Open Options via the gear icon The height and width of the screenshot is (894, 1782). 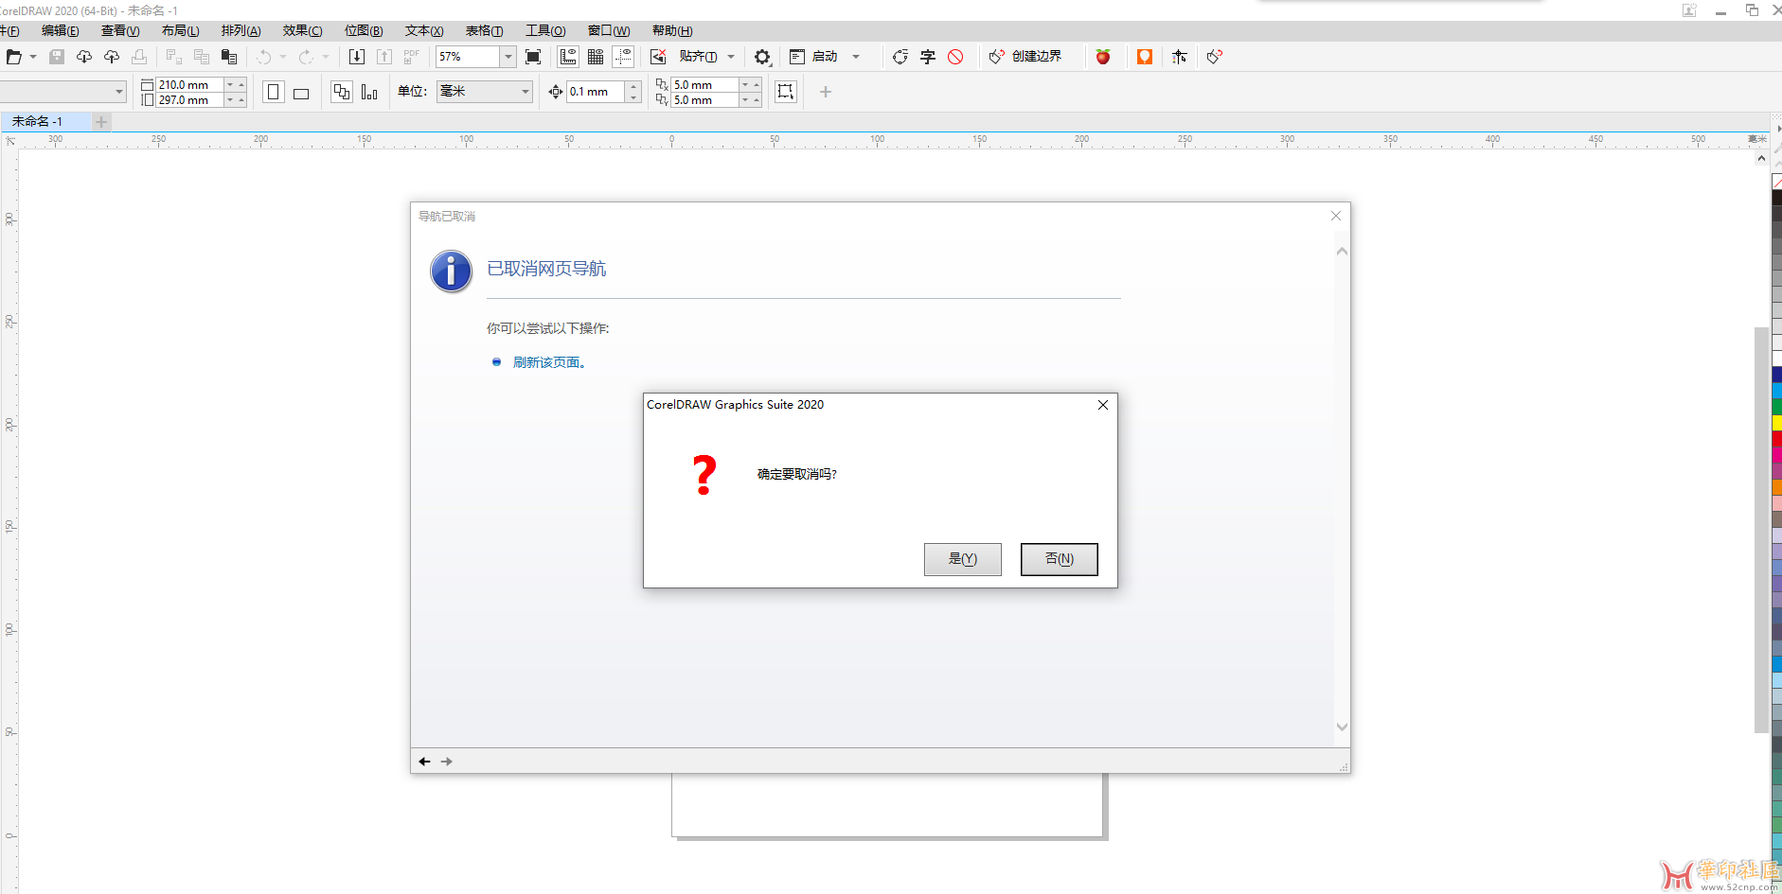762,57
